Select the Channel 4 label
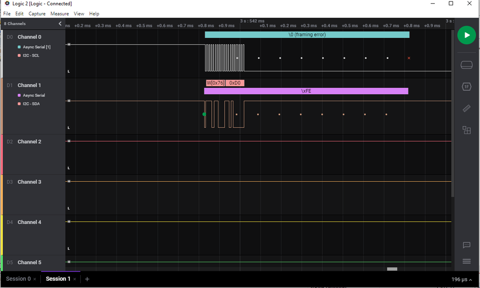480x288 pixels. (29, 222)
